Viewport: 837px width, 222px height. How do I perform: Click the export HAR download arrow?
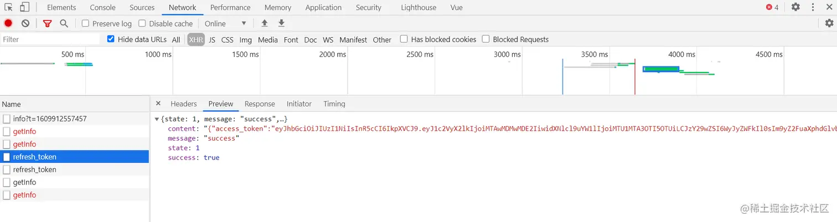(x=281, y=23)
